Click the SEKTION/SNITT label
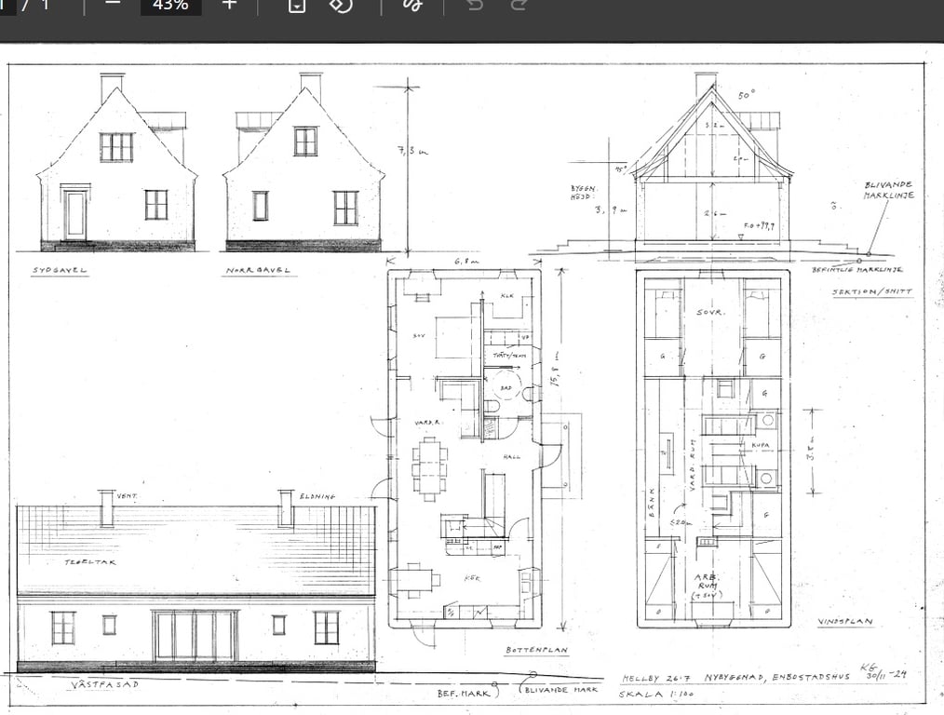This screenshot has height=715, width=944. tap(872, 292)
